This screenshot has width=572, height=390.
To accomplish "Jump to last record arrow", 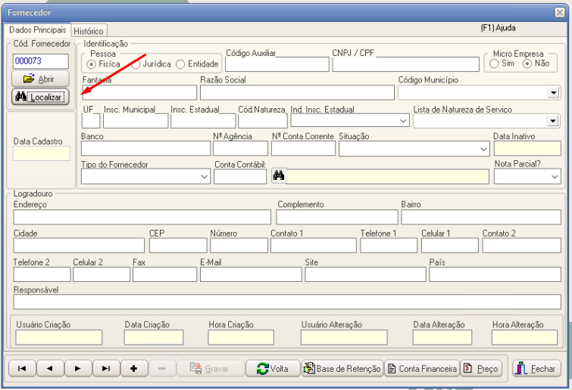I will [x=105, y=368].
